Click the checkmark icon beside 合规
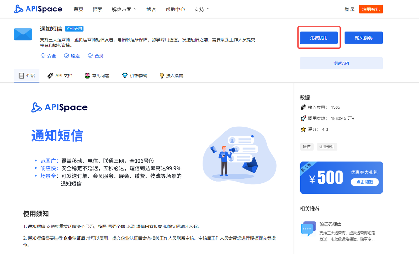The image size is (419, 254). pyautogui.click(x=90, y=56)
